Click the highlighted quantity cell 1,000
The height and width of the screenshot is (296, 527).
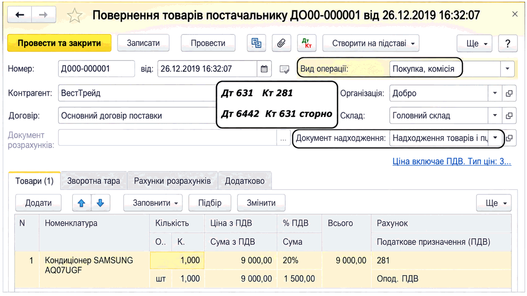pyautogui.click(x=177, y=261)
